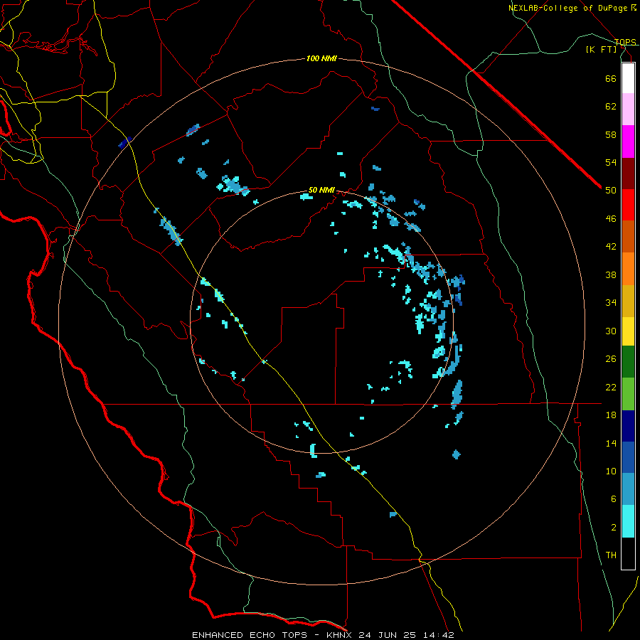The image size is (640, 640).
Task: Click the bright red 46–50 kft swatch
Action: click(628, 205)
